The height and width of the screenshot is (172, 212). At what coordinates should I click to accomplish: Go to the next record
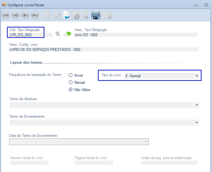coord(25,15)
